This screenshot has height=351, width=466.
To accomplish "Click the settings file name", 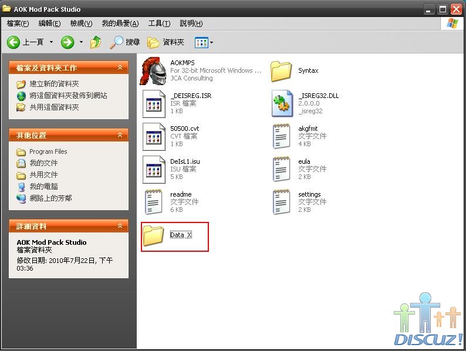I will click(x=309, y=194).
